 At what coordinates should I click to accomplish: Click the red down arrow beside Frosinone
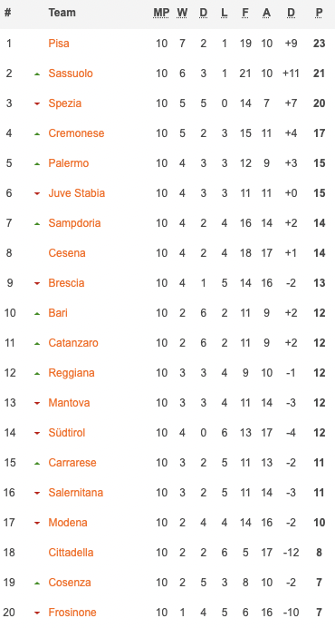coord(37,613)
